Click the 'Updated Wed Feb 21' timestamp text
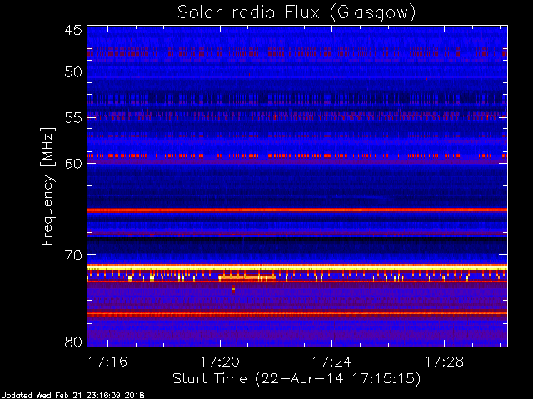 (x=72, y=396)
